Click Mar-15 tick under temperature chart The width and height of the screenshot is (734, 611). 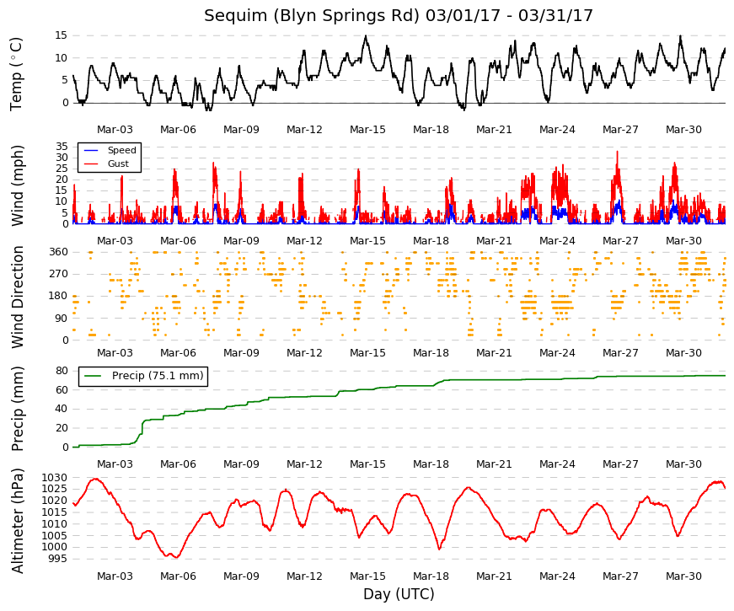[367, 130]
